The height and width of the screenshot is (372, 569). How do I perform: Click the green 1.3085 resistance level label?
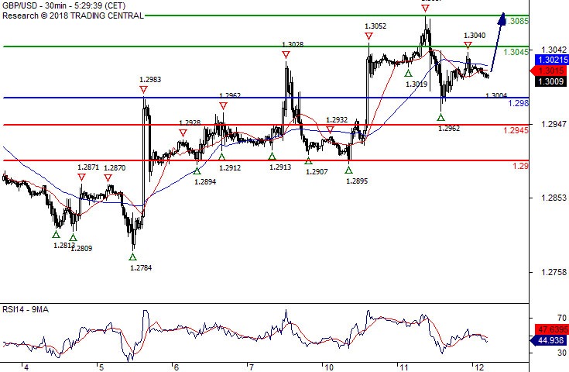[x=516, y=21]
